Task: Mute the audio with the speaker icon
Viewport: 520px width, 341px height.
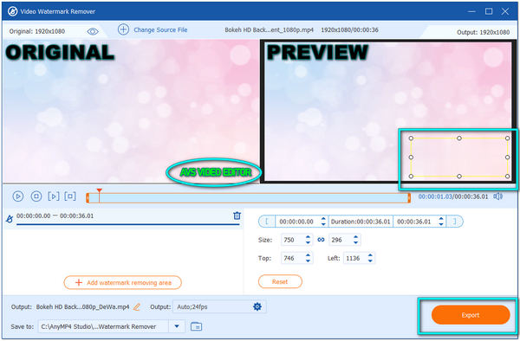Action: point(497,196)
